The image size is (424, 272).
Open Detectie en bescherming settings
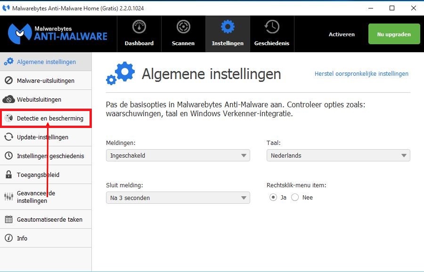click(50, 119)
